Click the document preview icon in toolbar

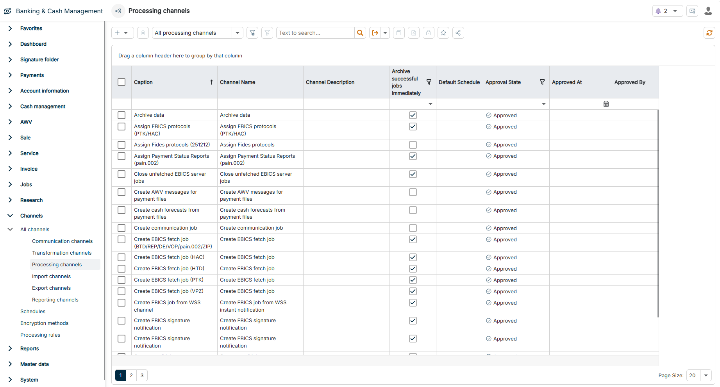[414, 33]
